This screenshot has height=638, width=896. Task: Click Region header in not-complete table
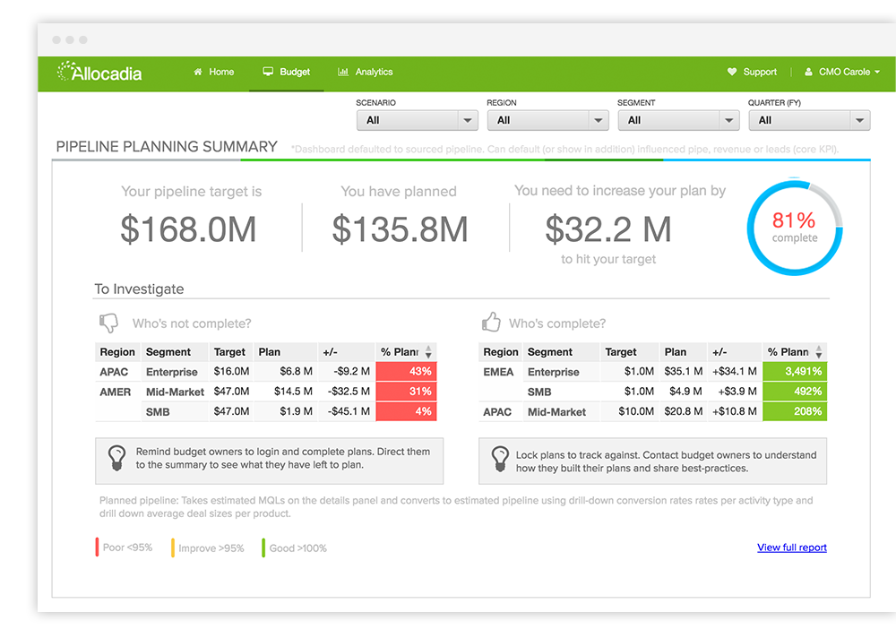click(x=117, y=352)
